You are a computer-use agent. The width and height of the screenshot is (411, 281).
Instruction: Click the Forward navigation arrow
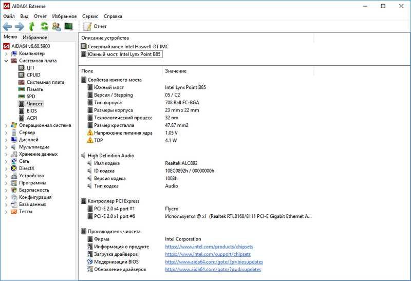pos(20,27)
